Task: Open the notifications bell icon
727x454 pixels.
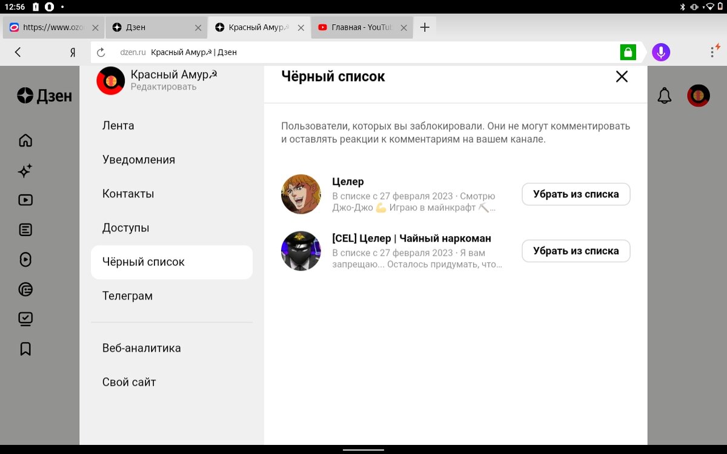Action: click(x=664, y=95)
